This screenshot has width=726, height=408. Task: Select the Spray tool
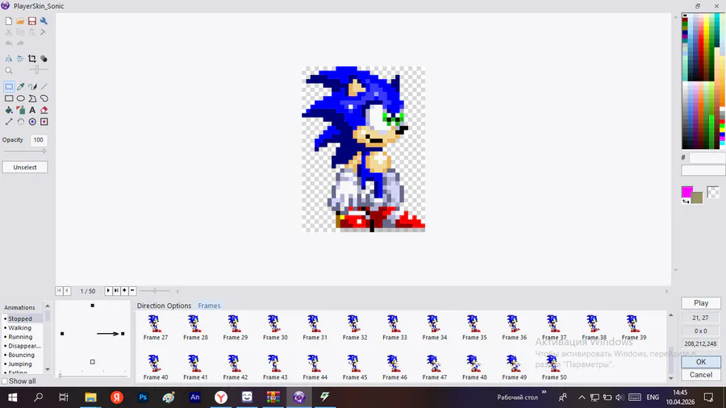(x=21, y=110)
